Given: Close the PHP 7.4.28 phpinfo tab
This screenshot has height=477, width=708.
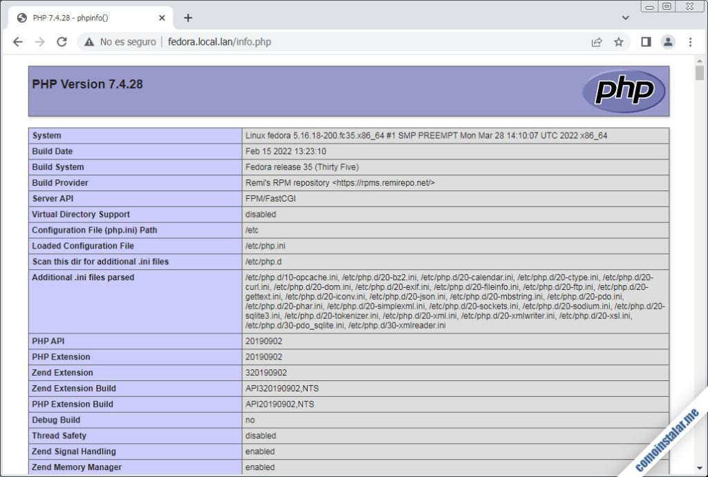Looking at the screenshot, I should (162, 18).
